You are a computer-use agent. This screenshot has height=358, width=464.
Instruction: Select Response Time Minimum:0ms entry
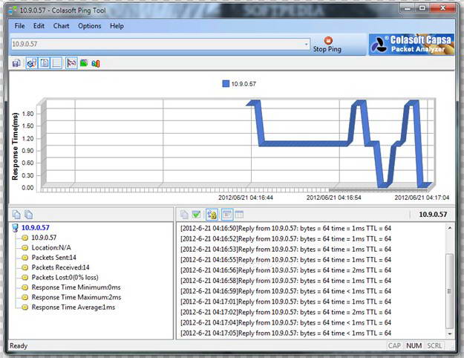tap(76, 287)
